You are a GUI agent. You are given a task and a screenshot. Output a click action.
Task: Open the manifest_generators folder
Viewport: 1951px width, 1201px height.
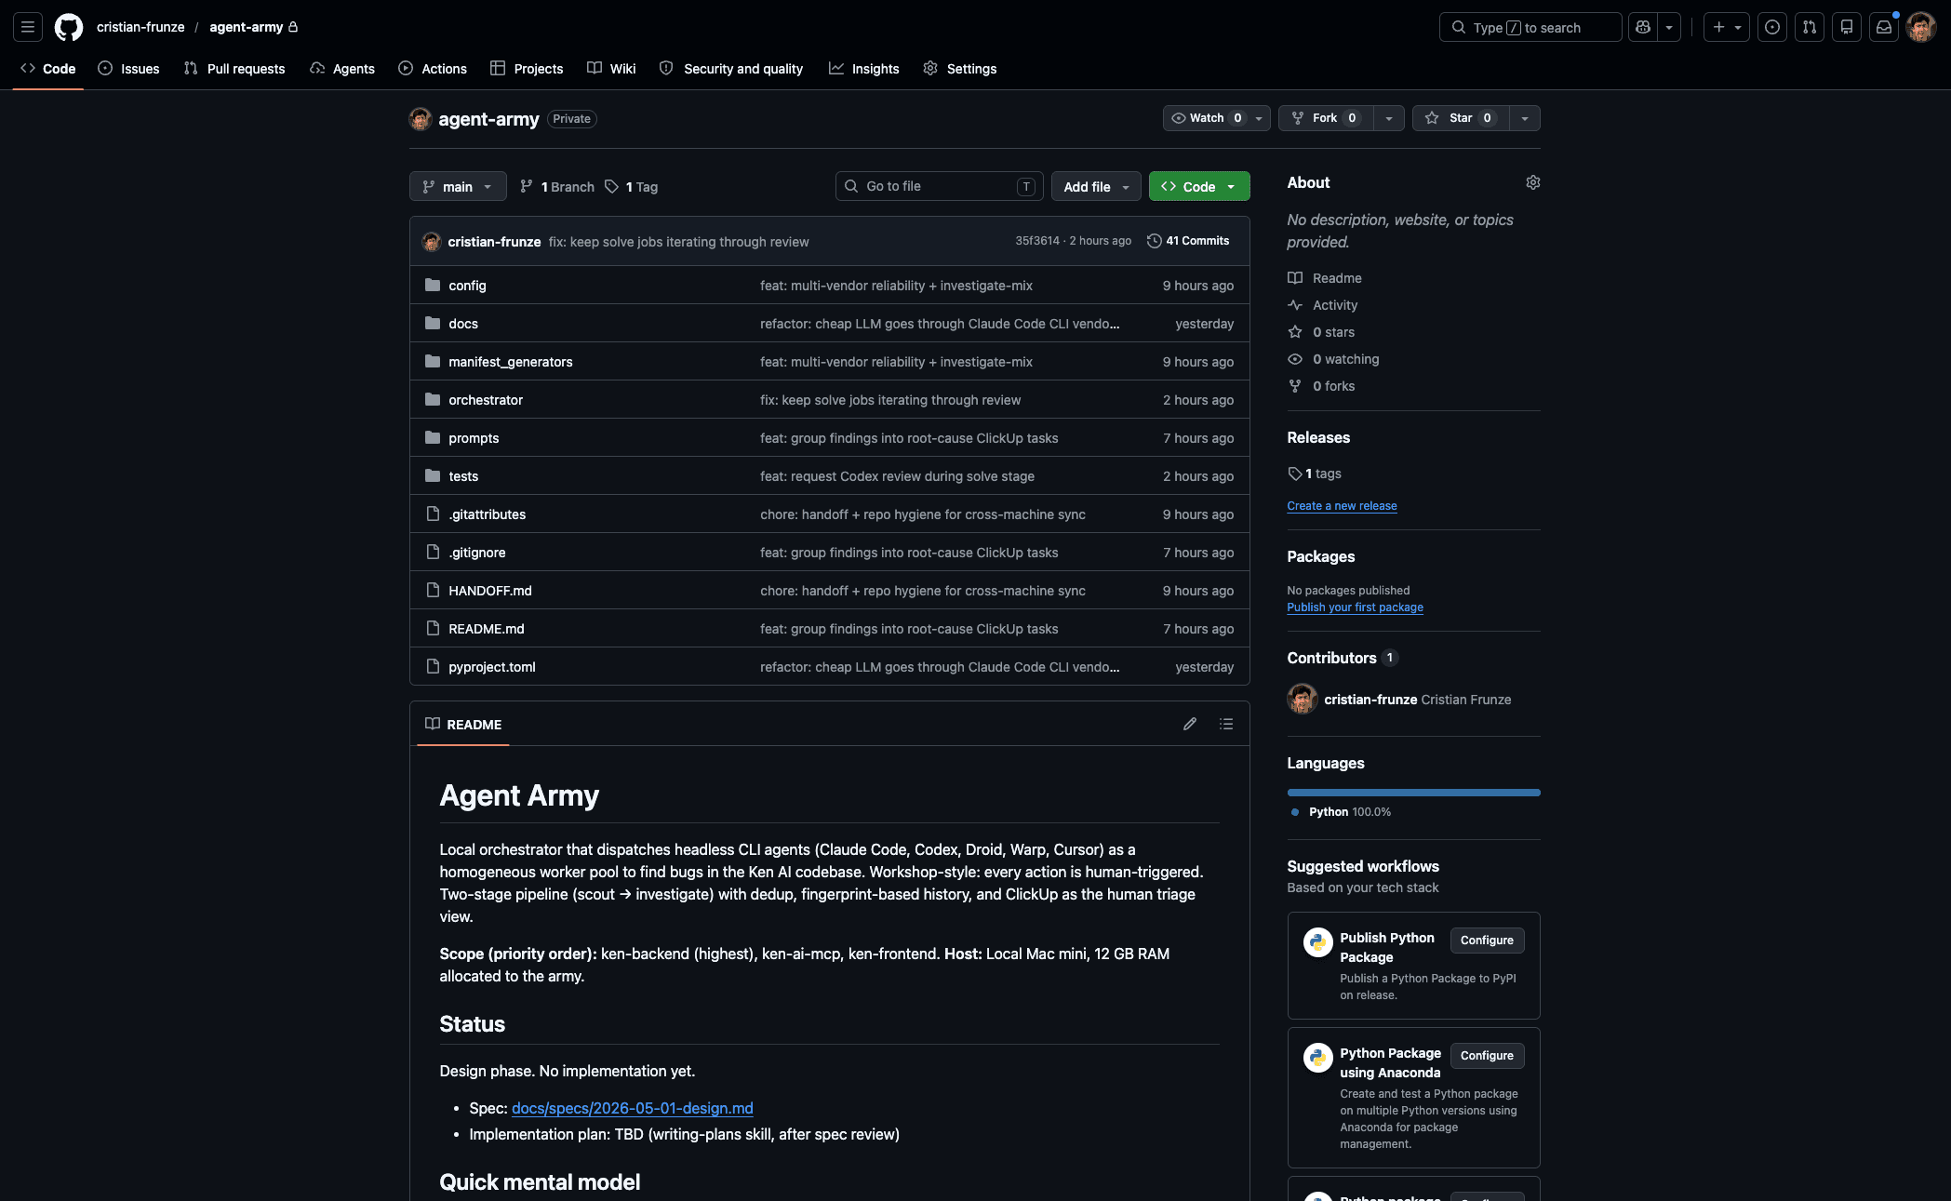point(511,361)
